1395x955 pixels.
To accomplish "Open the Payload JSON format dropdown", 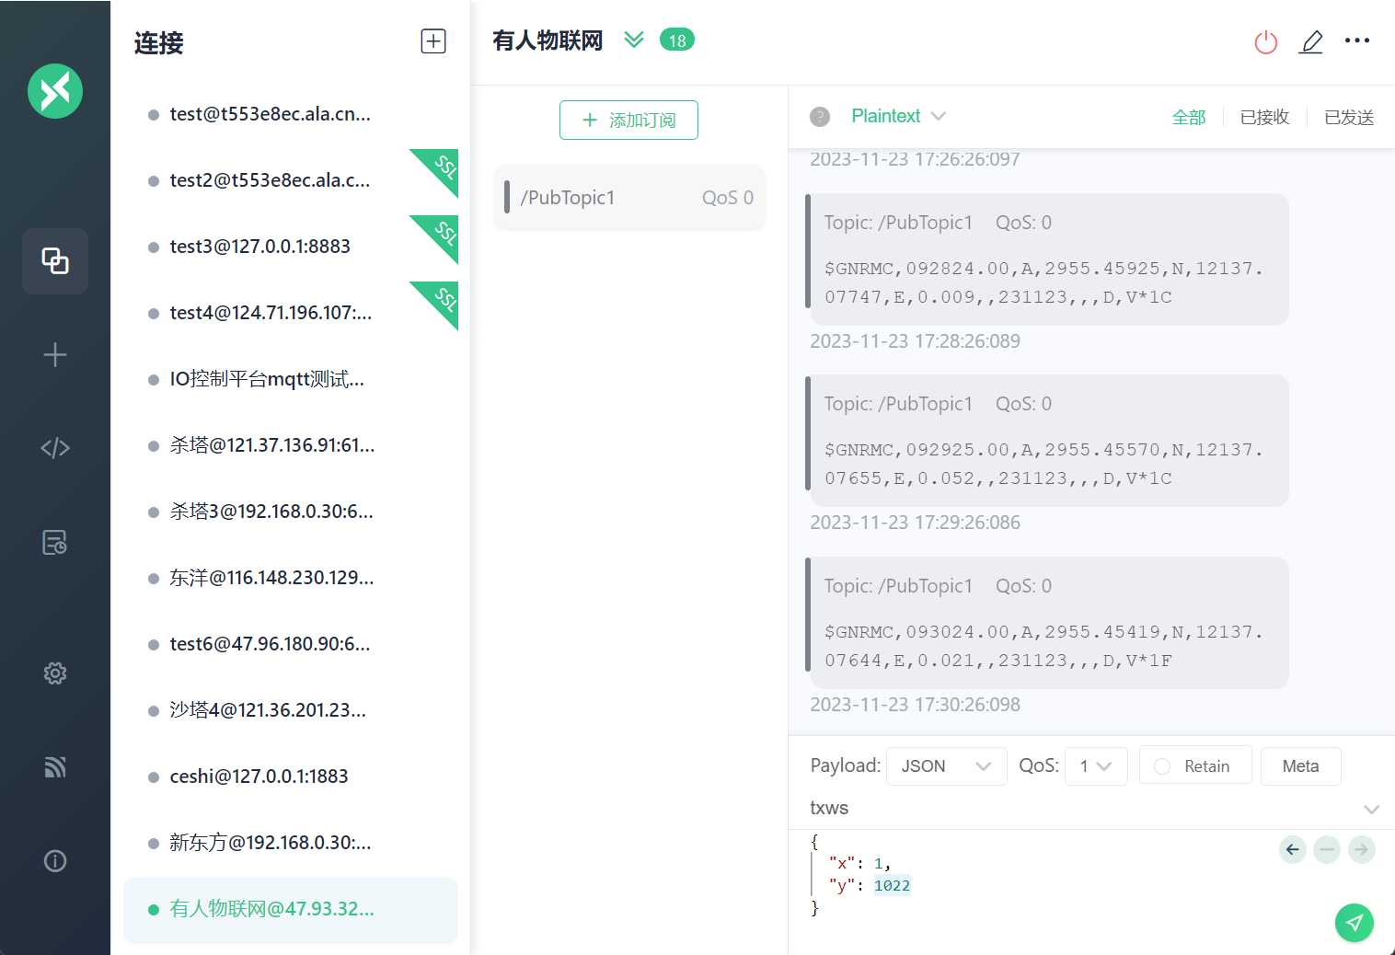I will [x=945, y=765].
